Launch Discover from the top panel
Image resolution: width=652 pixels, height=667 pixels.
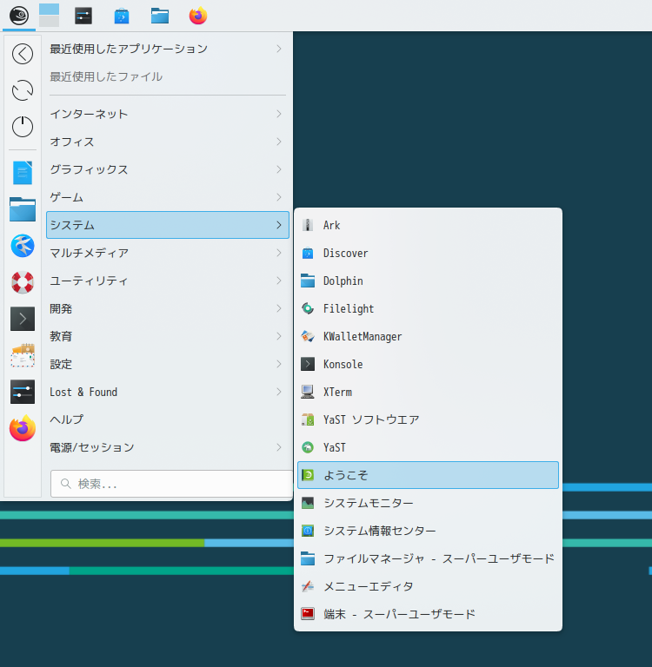[x=122, y=17]
